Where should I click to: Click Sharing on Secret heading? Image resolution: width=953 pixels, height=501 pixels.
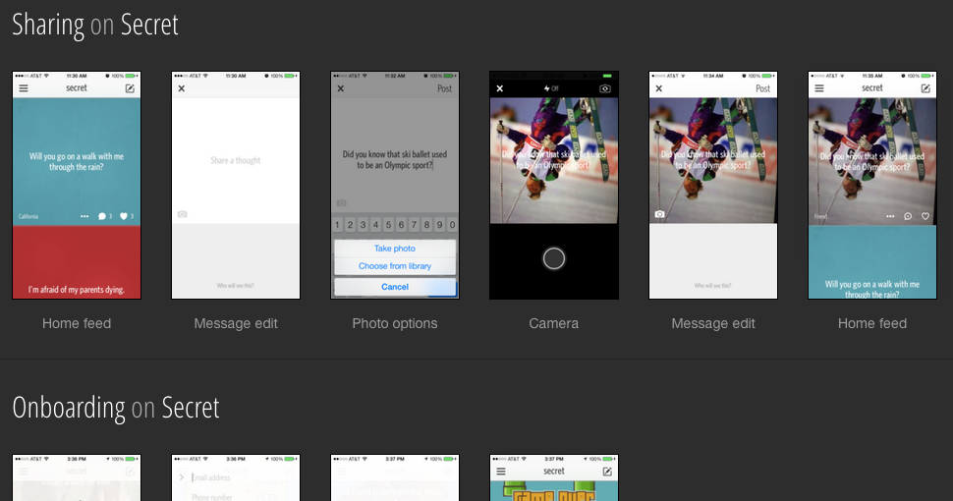point(95,25)
